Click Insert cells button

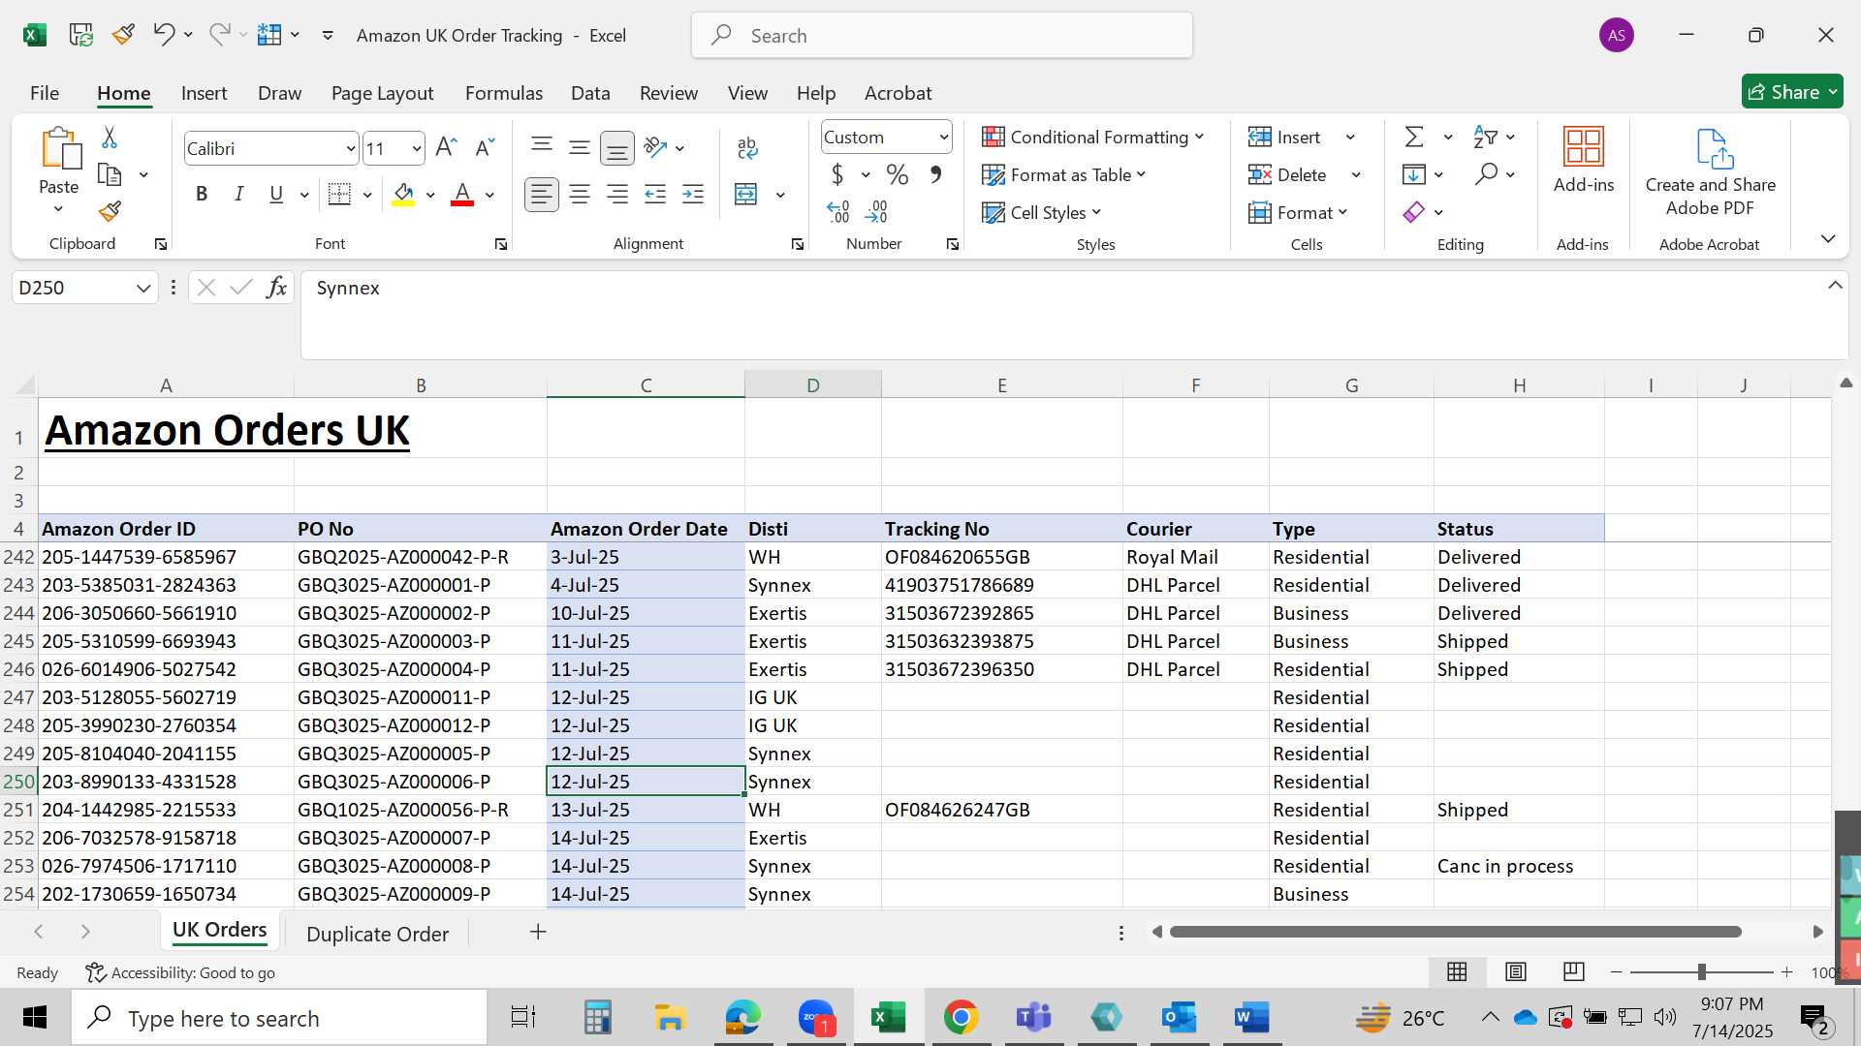coord(1285,137)
